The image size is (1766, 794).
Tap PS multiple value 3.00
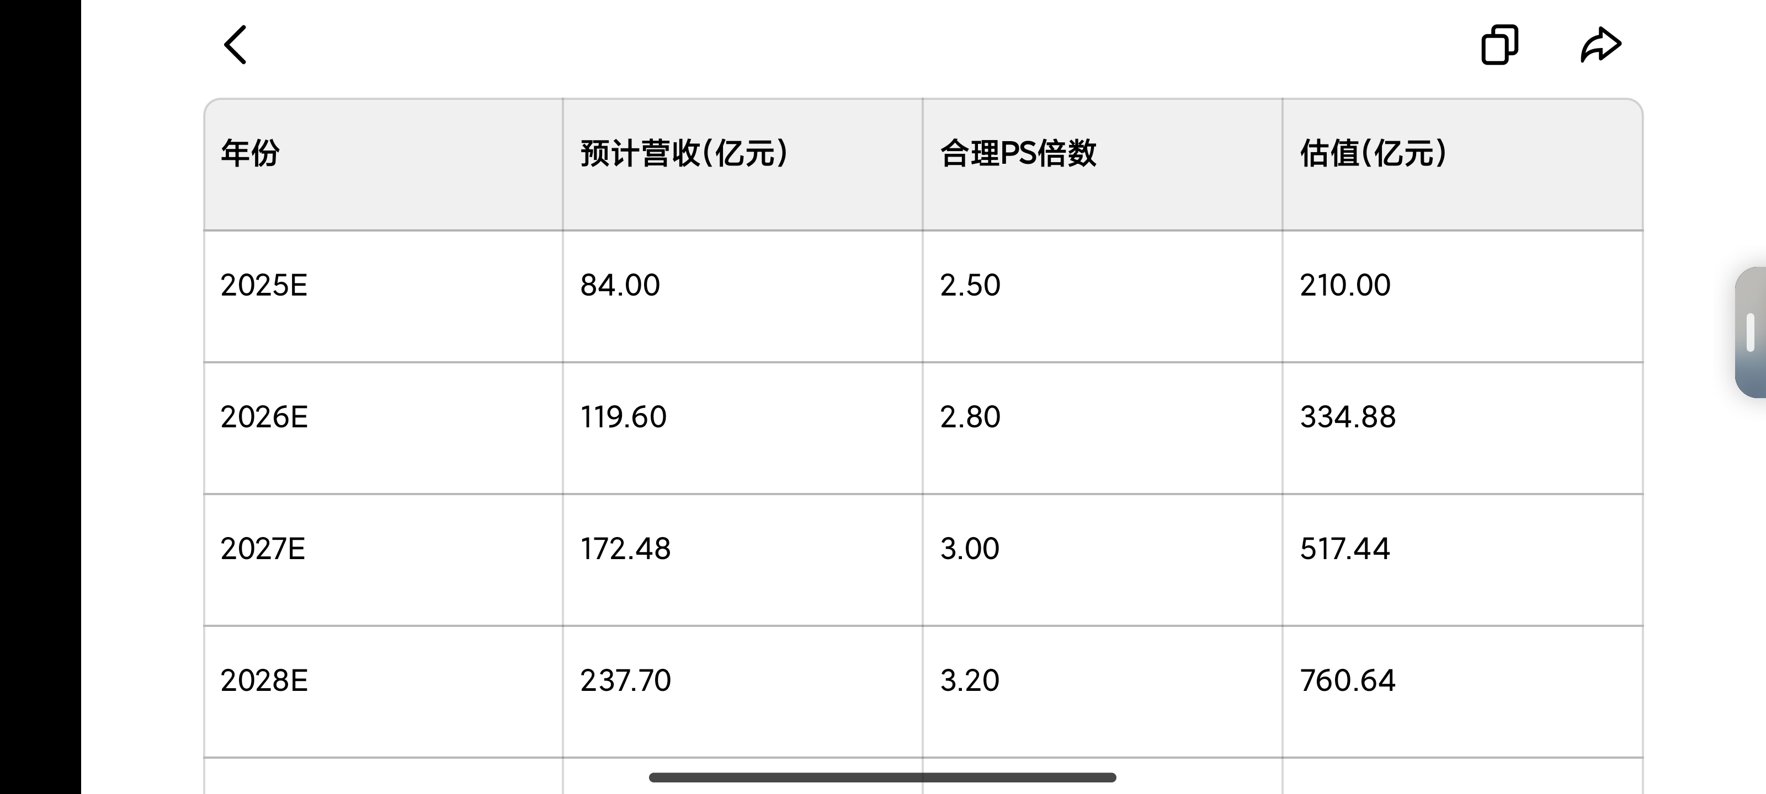[x=970, y=549]
